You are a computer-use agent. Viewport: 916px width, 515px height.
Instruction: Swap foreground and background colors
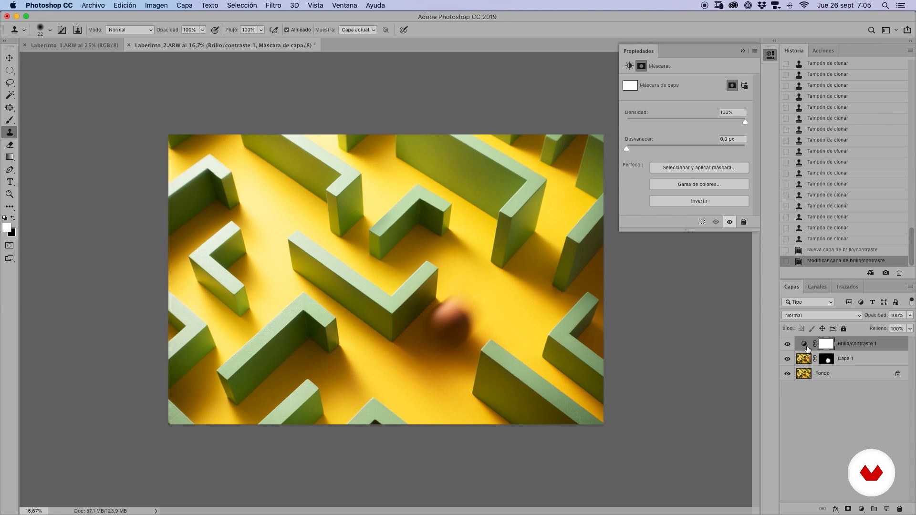coord(13,218)
